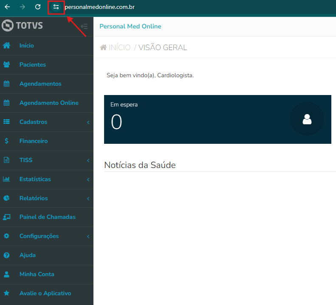Click the Configurações gear icon
Viewport: 336px width, 305px height.
[x=6, y=236]
